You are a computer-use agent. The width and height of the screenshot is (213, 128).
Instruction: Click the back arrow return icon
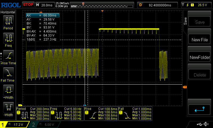pos(199,109)
